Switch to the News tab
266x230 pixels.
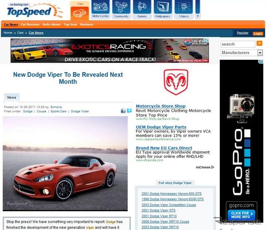tap(12, 98)
